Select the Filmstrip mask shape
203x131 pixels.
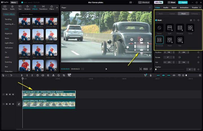(180, 28)
